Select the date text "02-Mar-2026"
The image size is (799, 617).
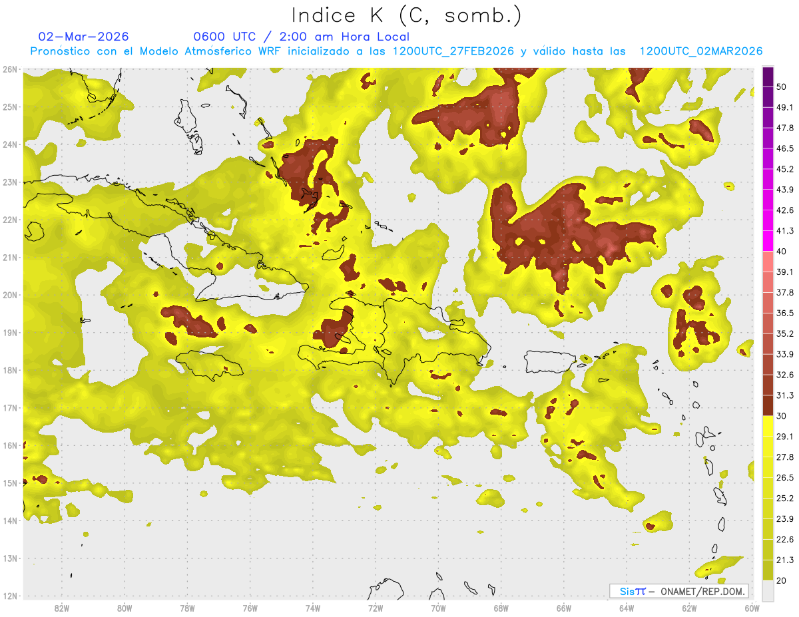point(84,37)
